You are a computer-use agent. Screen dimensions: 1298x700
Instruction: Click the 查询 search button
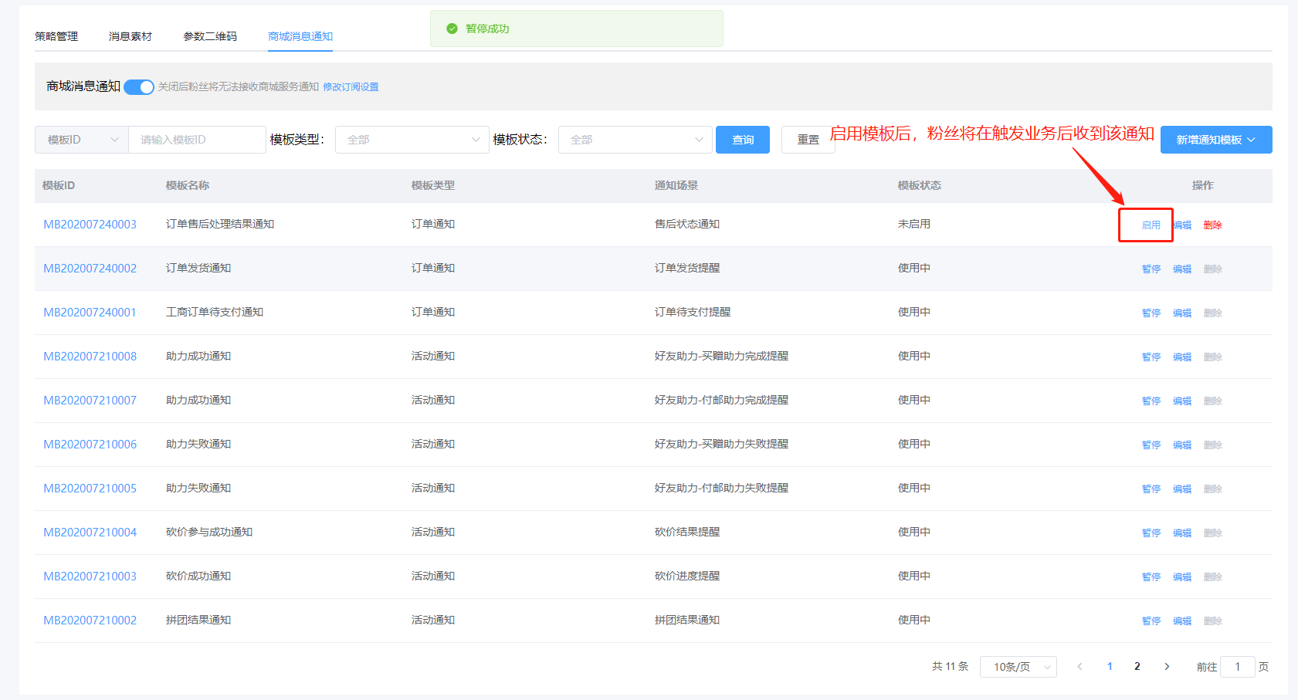tap(742, 140)
